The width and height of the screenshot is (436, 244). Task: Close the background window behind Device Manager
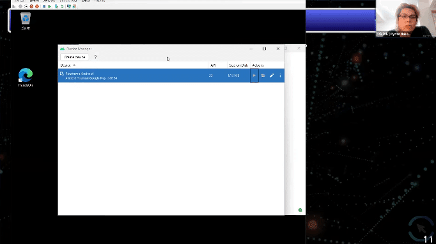[299, 49]
